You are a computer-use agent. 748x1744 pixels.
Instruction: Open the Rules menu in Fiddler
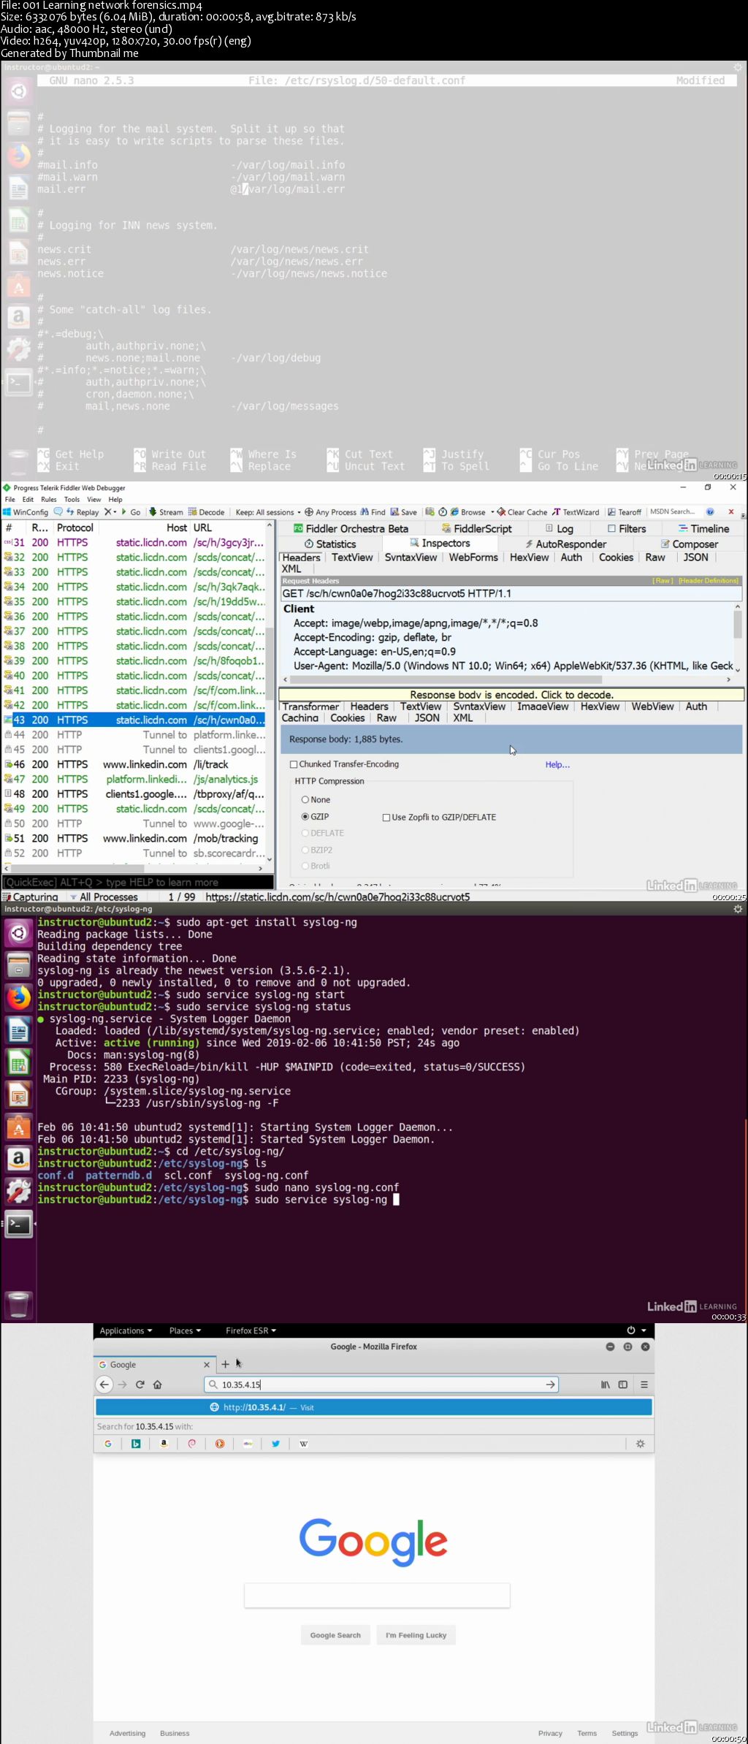[49, 500]
